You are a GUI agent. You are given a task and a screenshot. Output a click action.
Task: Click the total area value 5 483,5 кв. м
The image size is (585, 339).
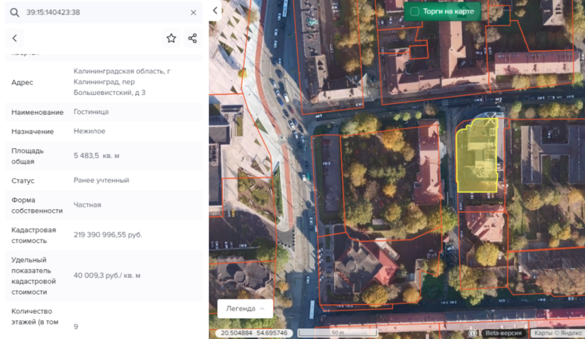point(97,156)
